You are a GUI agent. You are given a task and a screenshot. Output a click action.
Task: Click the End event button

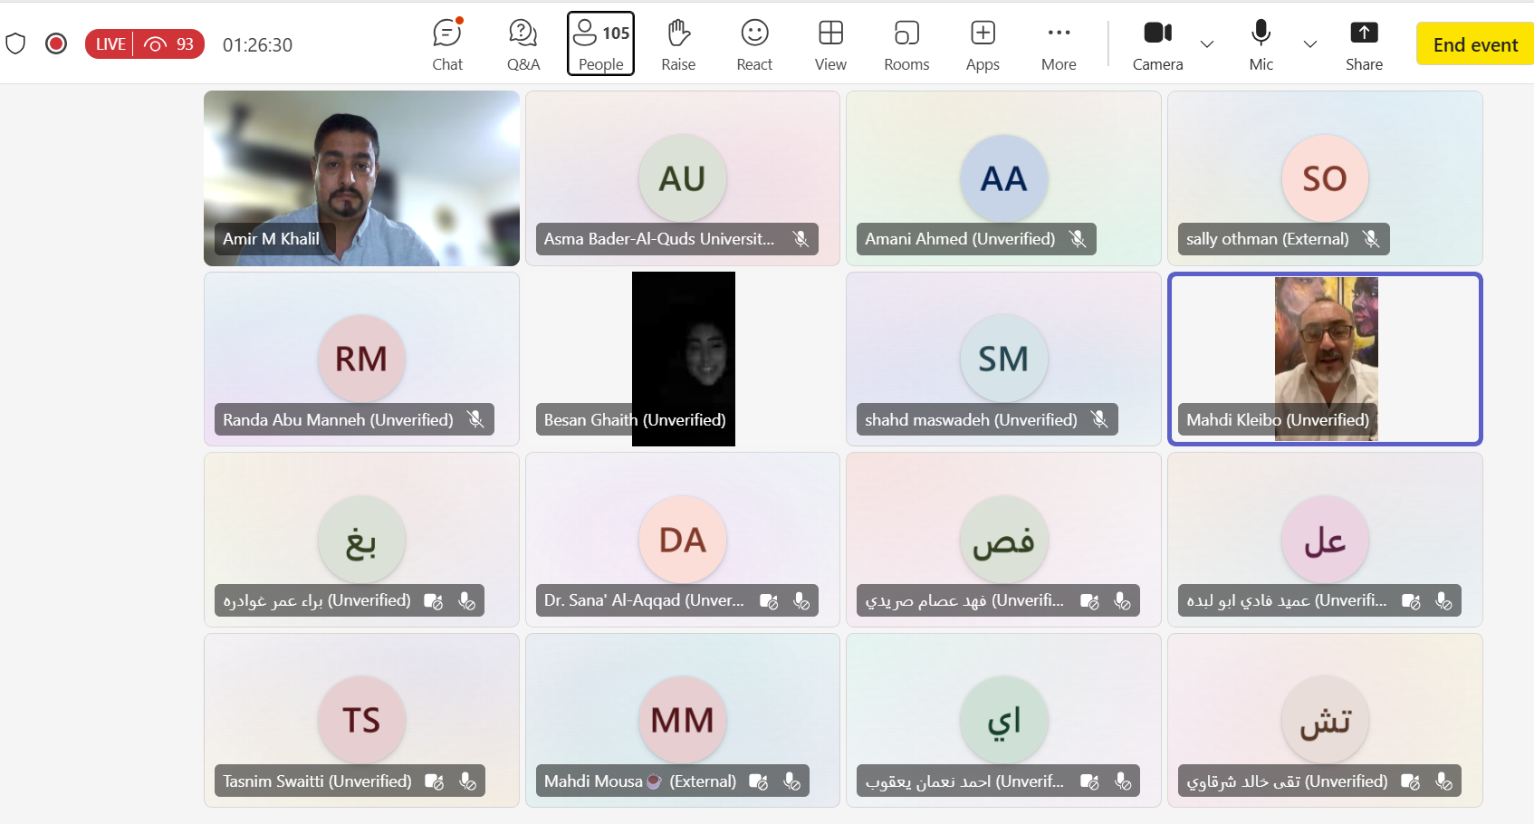pos(1474,44)
